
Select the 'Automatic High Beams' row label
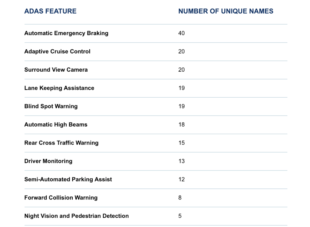point(56,125)
